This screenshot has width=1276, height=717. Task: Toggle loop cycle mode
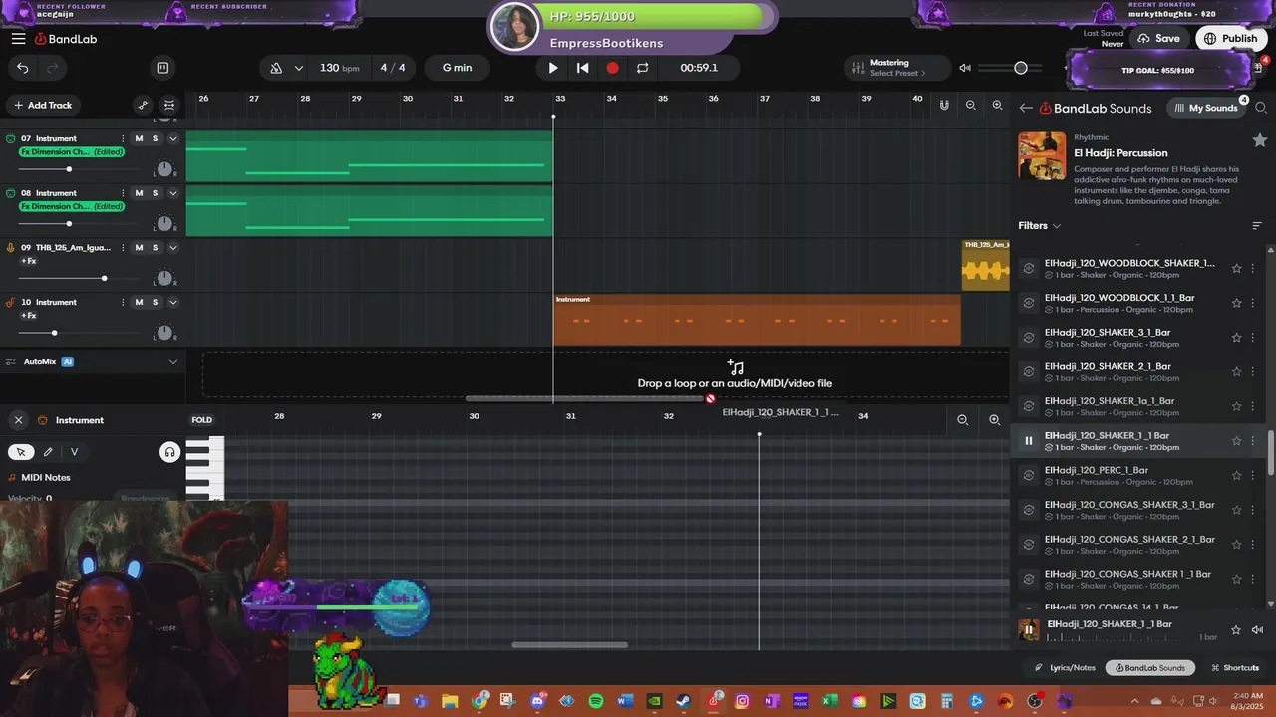643,68
